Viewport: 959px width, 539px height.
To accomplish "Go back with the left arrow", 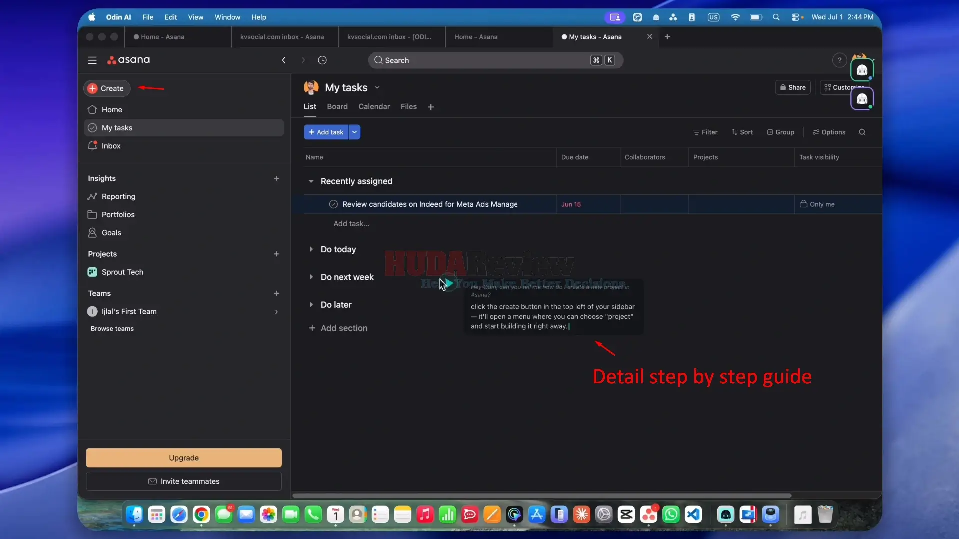I will (x=284, y=60).
